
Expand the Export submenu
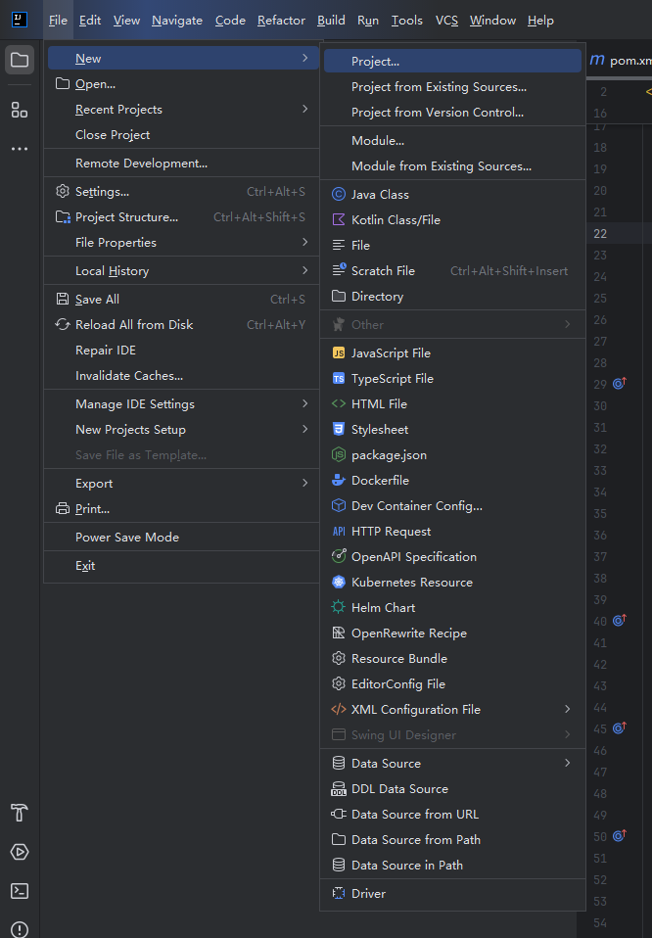click(x=305, y=483)
